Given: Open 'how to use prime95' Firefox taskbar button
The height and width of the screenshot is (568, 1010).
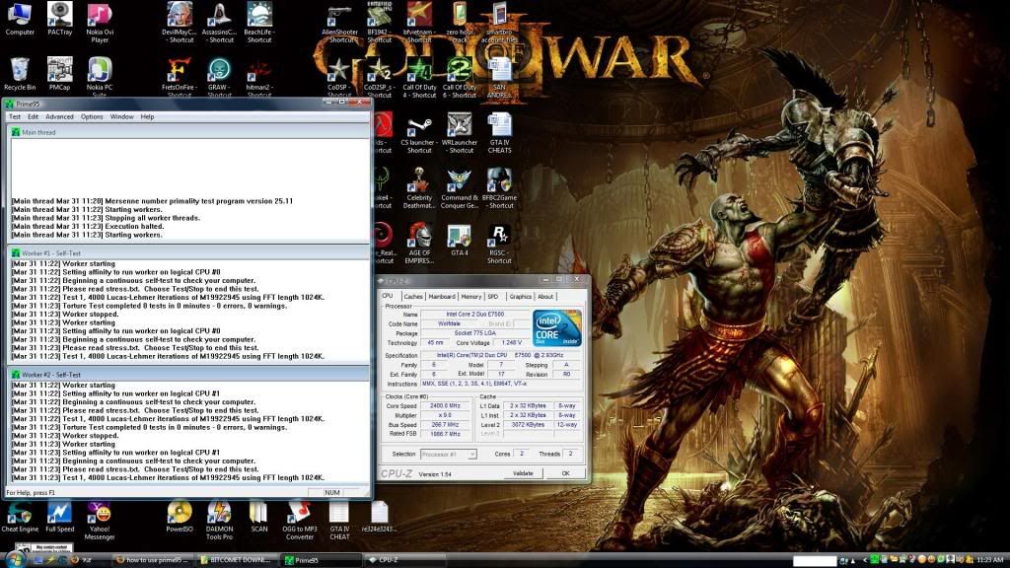Looking at the screenshot, I should coord(153,560).
